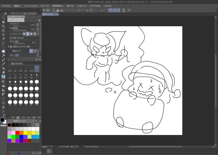Select the Lasso selection tool
218x155 pixels.
click(3, 43)
